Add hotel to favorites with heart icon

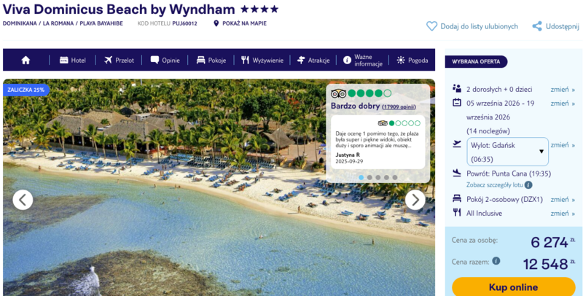pyautogui.click(x=431, y=26)
